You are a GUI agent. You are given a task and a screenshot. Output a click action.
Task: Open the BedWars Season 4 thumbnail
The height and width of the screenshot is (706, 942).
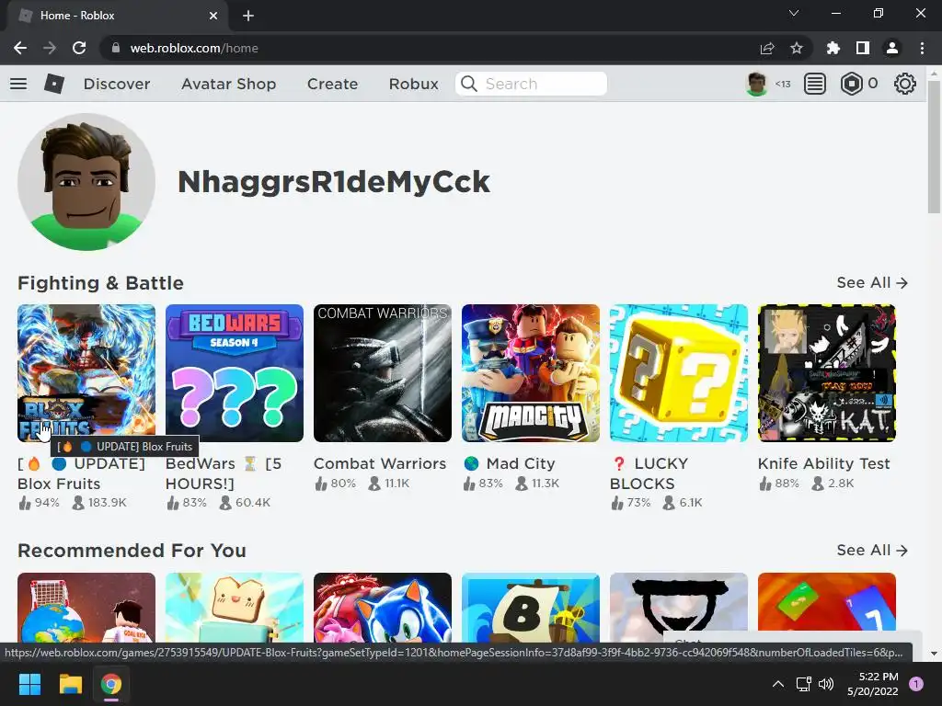pyautogui.click(x=235, y=373)
